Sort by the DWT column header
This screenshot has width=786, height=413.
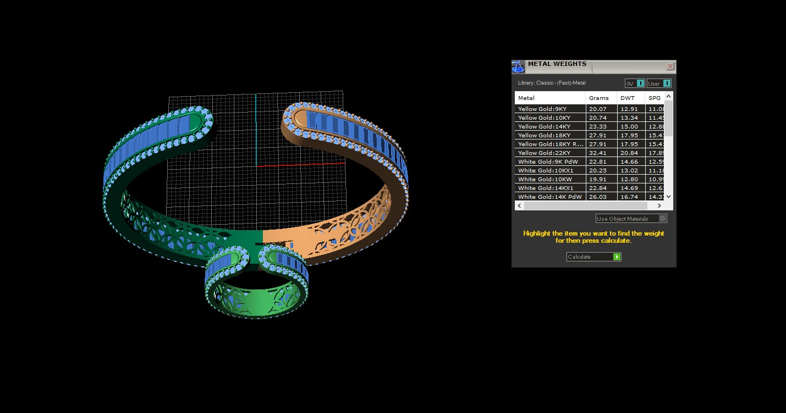pos(631,98)
